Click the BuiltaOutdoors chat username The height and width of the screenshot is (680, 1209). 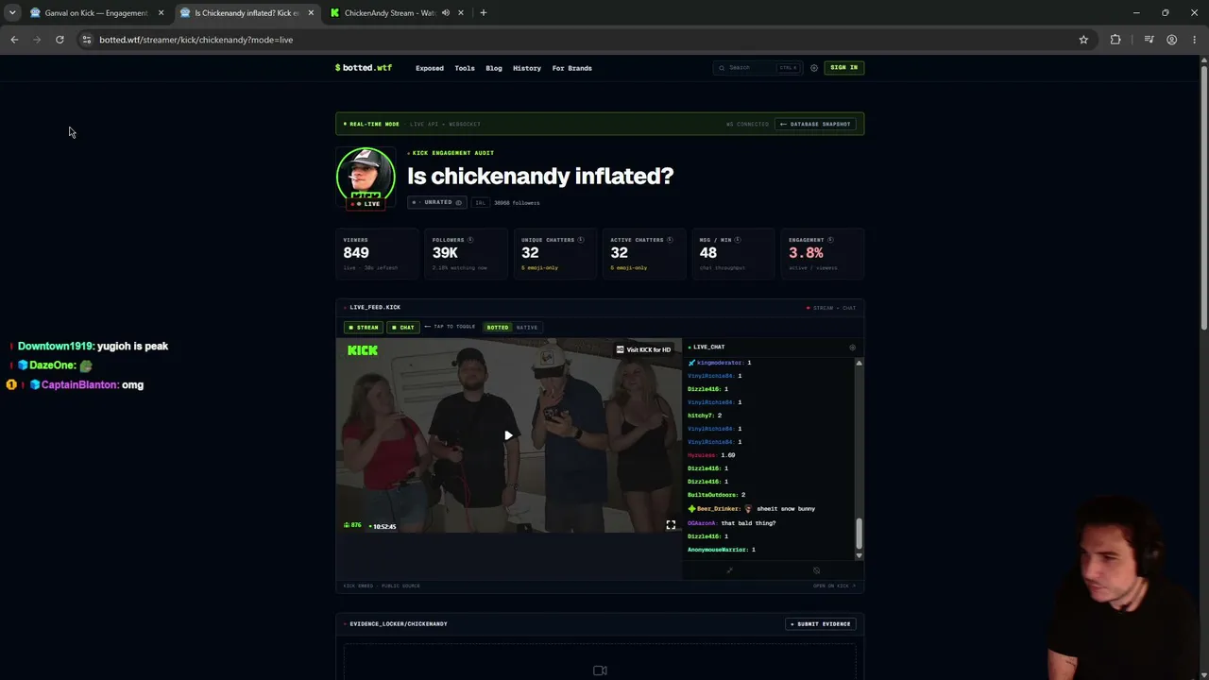coord(712,495)
